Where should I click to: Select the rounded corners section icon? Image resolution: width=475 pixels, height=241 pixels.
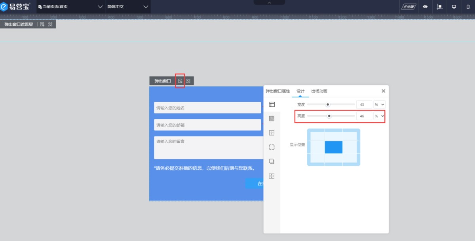tap(272, 147)
